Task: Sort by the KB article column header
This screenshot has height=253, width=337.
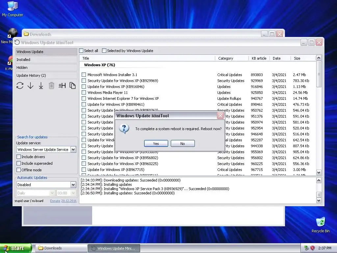Action: pos(259,58)
